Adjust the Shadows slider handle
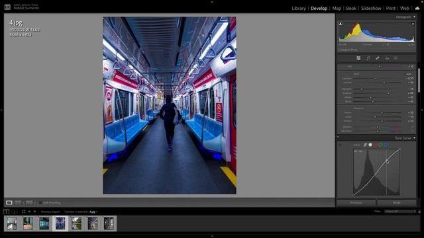The image size is (424, 238). (388, 93)
